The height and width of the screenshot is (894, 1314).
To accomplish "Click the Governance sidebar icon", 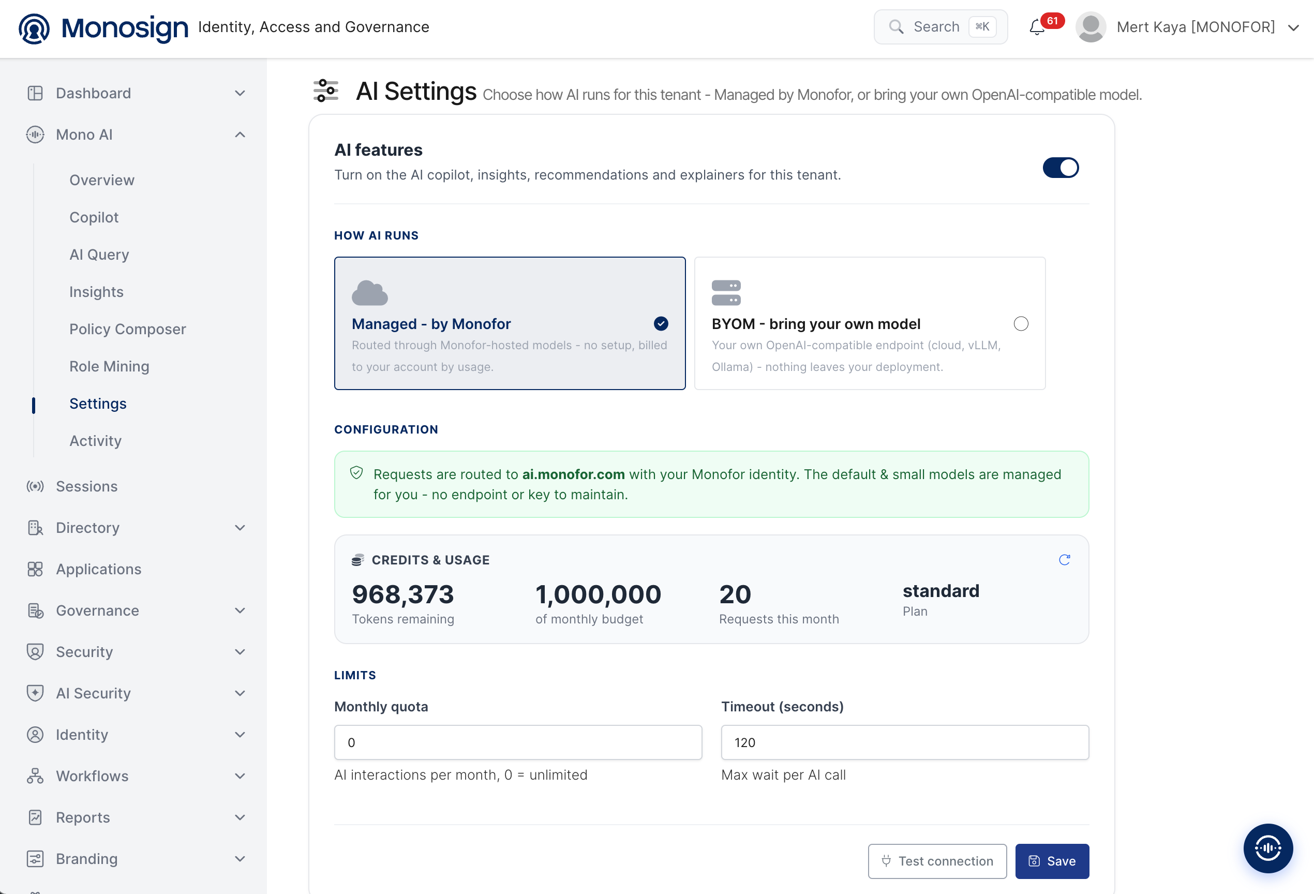I will 35,610.
